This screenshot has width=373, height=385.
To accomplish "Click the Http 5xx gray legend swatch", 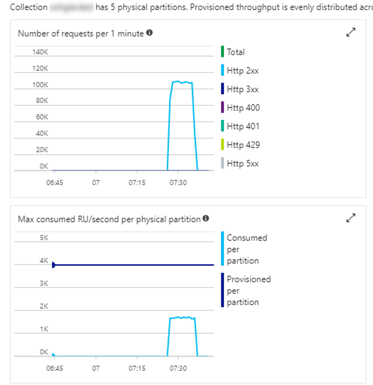I will click(x=223, y=163).
